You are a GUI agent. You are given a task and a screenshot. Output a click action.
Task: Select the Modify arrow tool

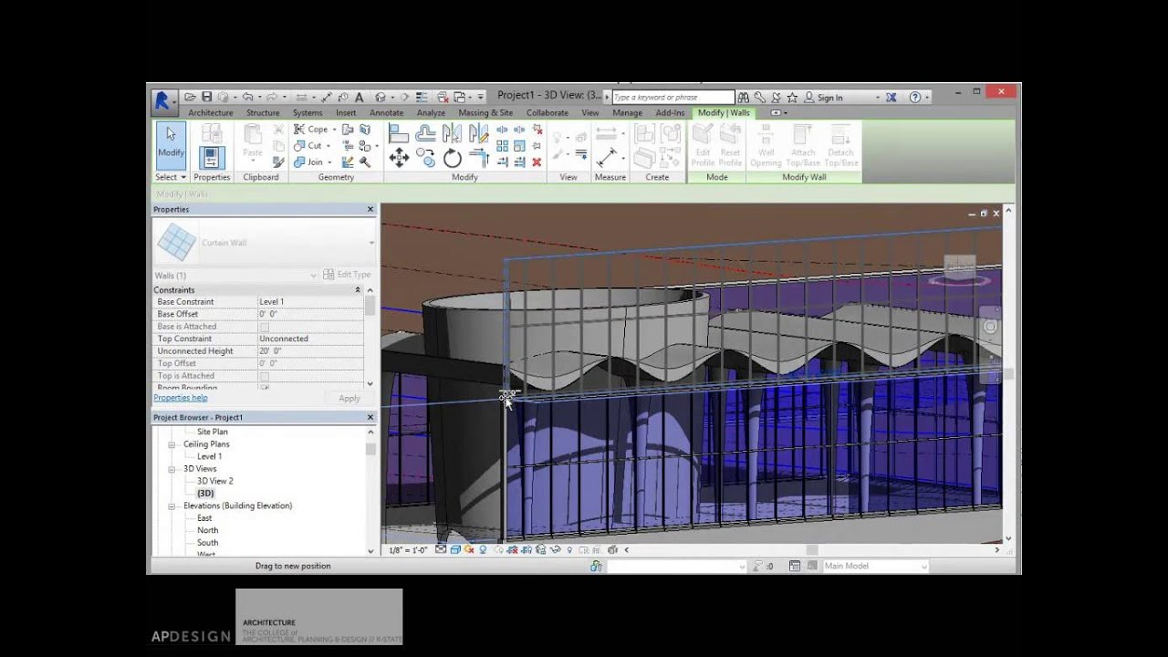click(x=171, y=144)
